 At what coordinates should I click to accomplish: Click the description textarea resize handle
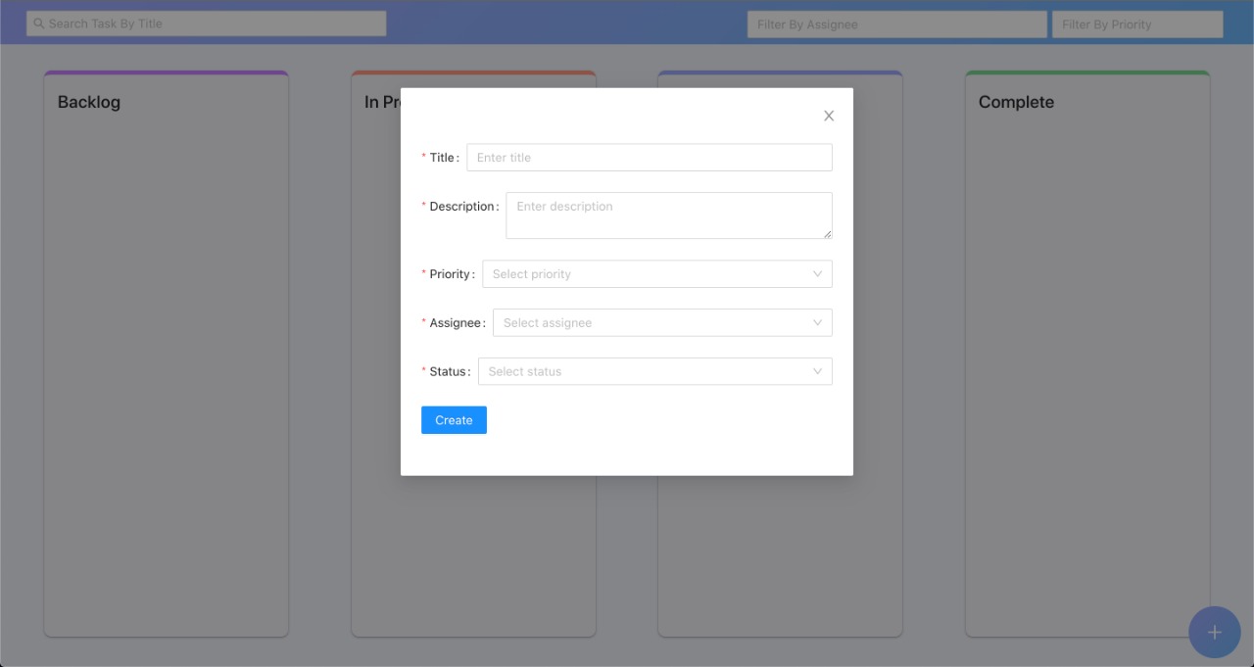pyautogui.click(x=827, y=235)
